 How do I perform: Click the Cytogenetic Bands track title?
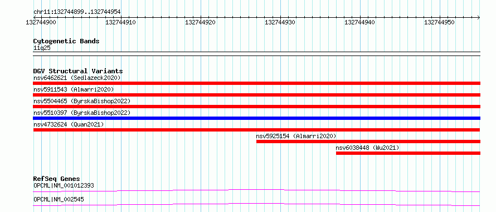66,41
